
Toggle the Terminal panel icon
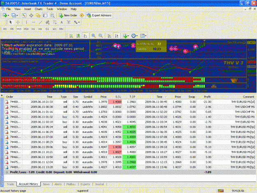45,15
